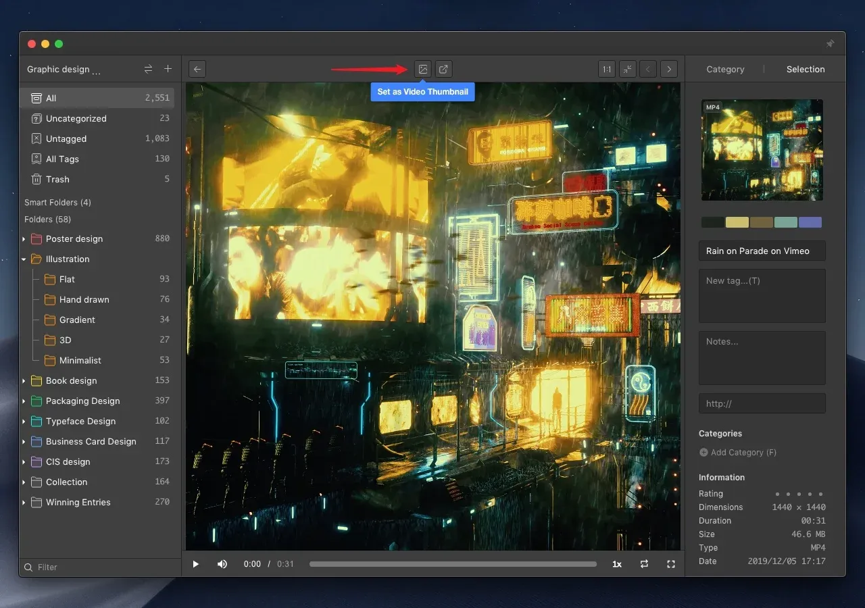Select the Gradient subfolder
Viewport: 865px width, 608px height.
click(97, 320)
